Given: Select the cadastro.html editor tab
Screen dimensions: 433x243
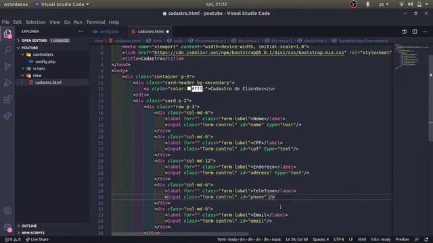Looking at the screenshot, I should click(150, 32).
